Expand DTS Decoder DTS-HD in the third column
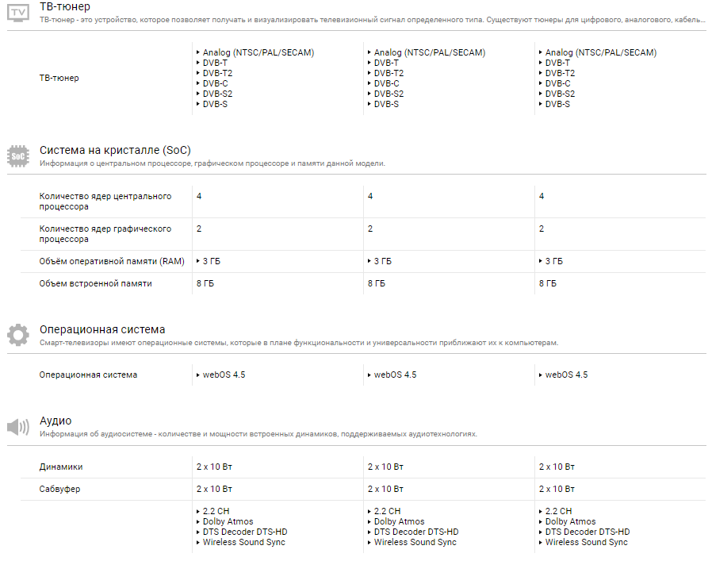 pos(587,532)
